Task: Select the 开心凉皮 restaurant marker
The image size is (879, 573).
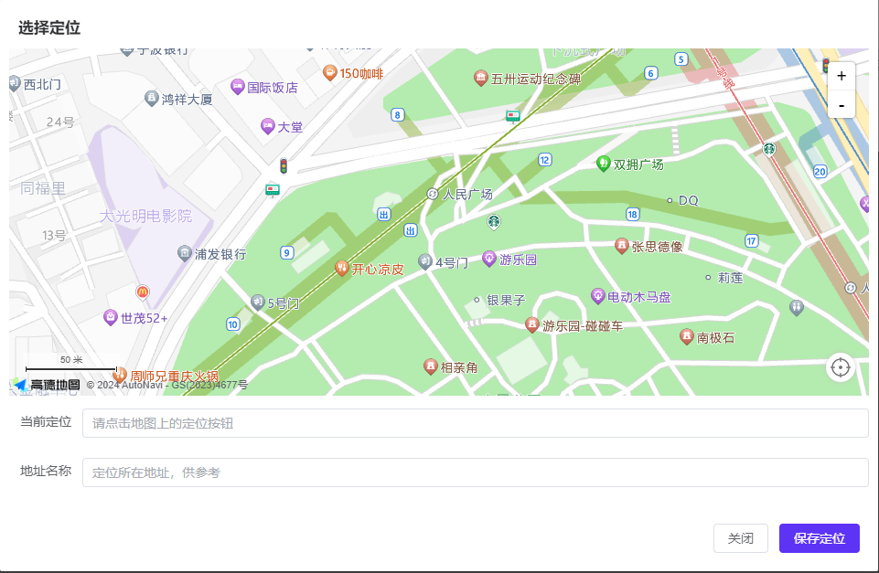Action: tap(342, 269)
